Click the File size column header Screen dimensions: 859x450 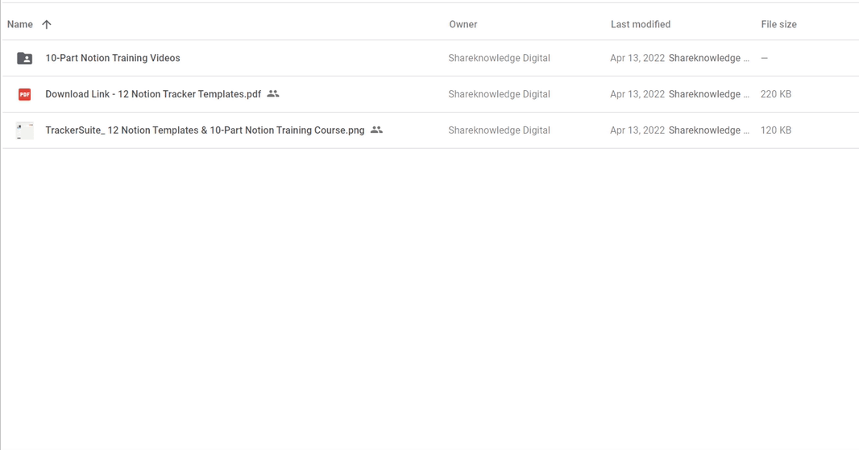tap(778, 24)
